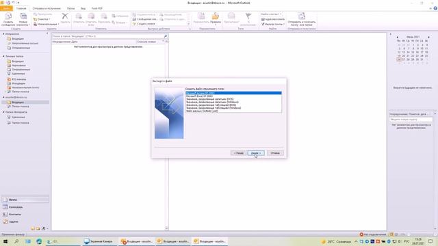
Task: Select 'Значения, разделенные табуляцией (DOS)'
Action: click(x=233, y=105)
